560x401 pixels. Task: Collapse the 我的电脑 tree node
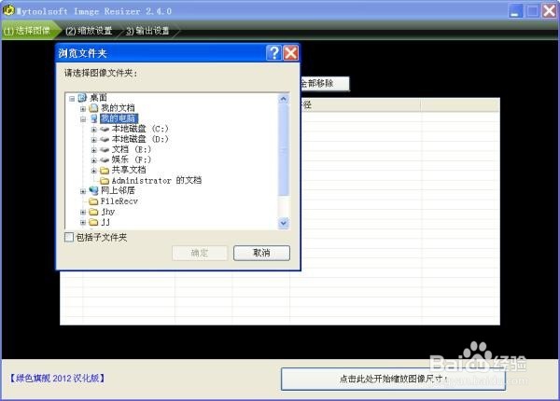pyautogui.click(x=83, y=119)
